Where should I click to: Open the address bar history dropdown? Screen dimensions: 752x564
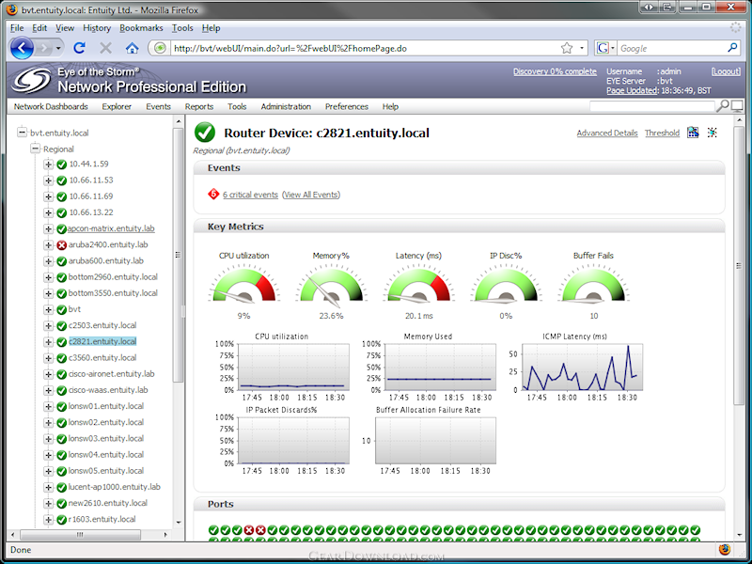click(x=582, y=48)
